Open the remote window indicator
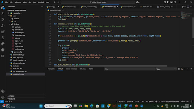The height and width of the screenshot is (109, 194). click(2, 102)
